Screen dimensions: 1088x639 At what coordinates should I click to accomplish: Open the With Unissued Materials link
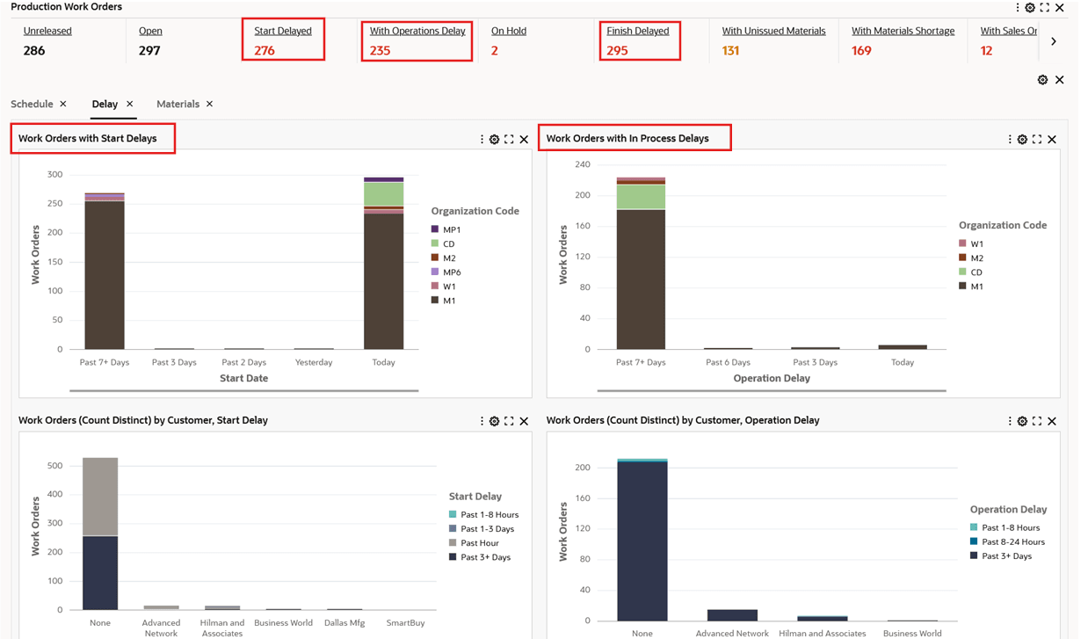(x=773, y=31)
